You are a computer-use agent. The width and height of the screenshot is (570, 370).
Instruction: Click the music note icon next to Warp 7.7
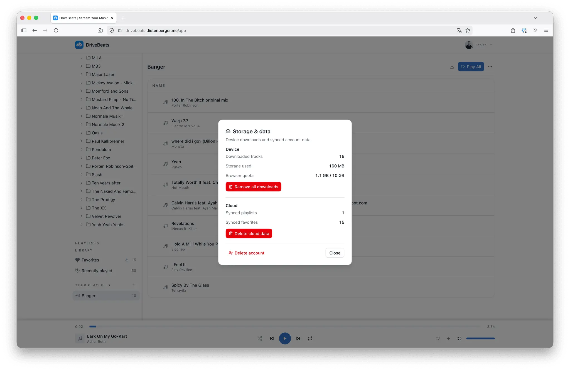(x=166, y=123)
